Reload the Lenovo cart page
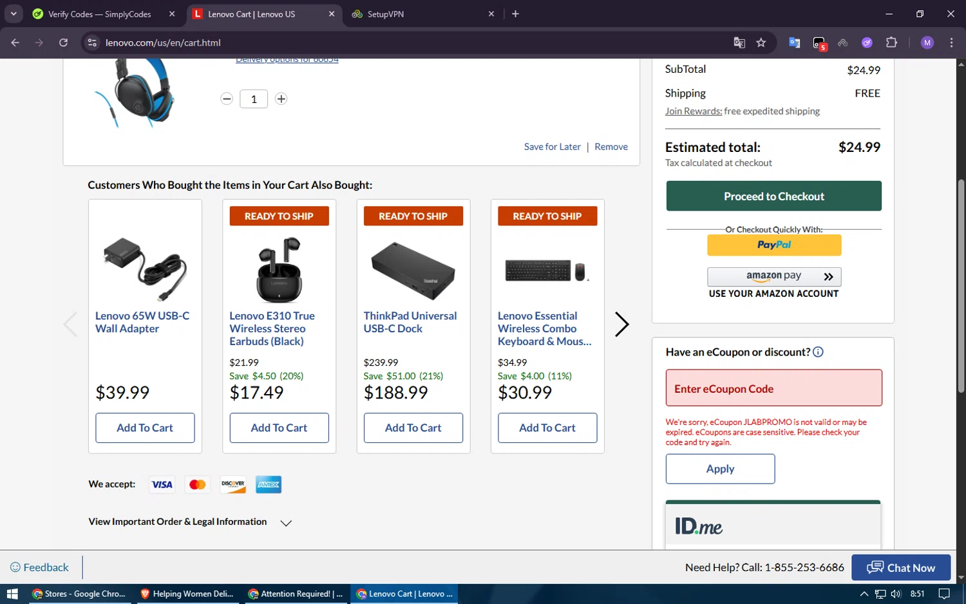966x604 pixels. coord(63,42)
